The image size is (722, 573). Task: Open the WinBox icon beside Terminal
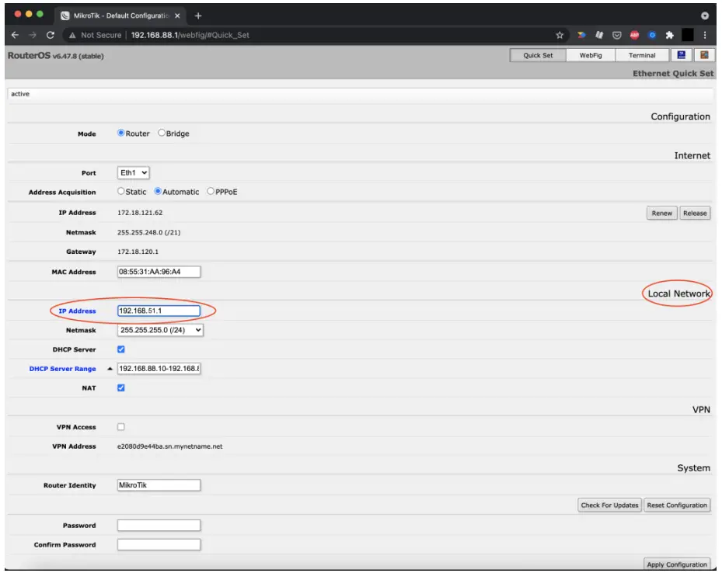click(x=682, y=55)
